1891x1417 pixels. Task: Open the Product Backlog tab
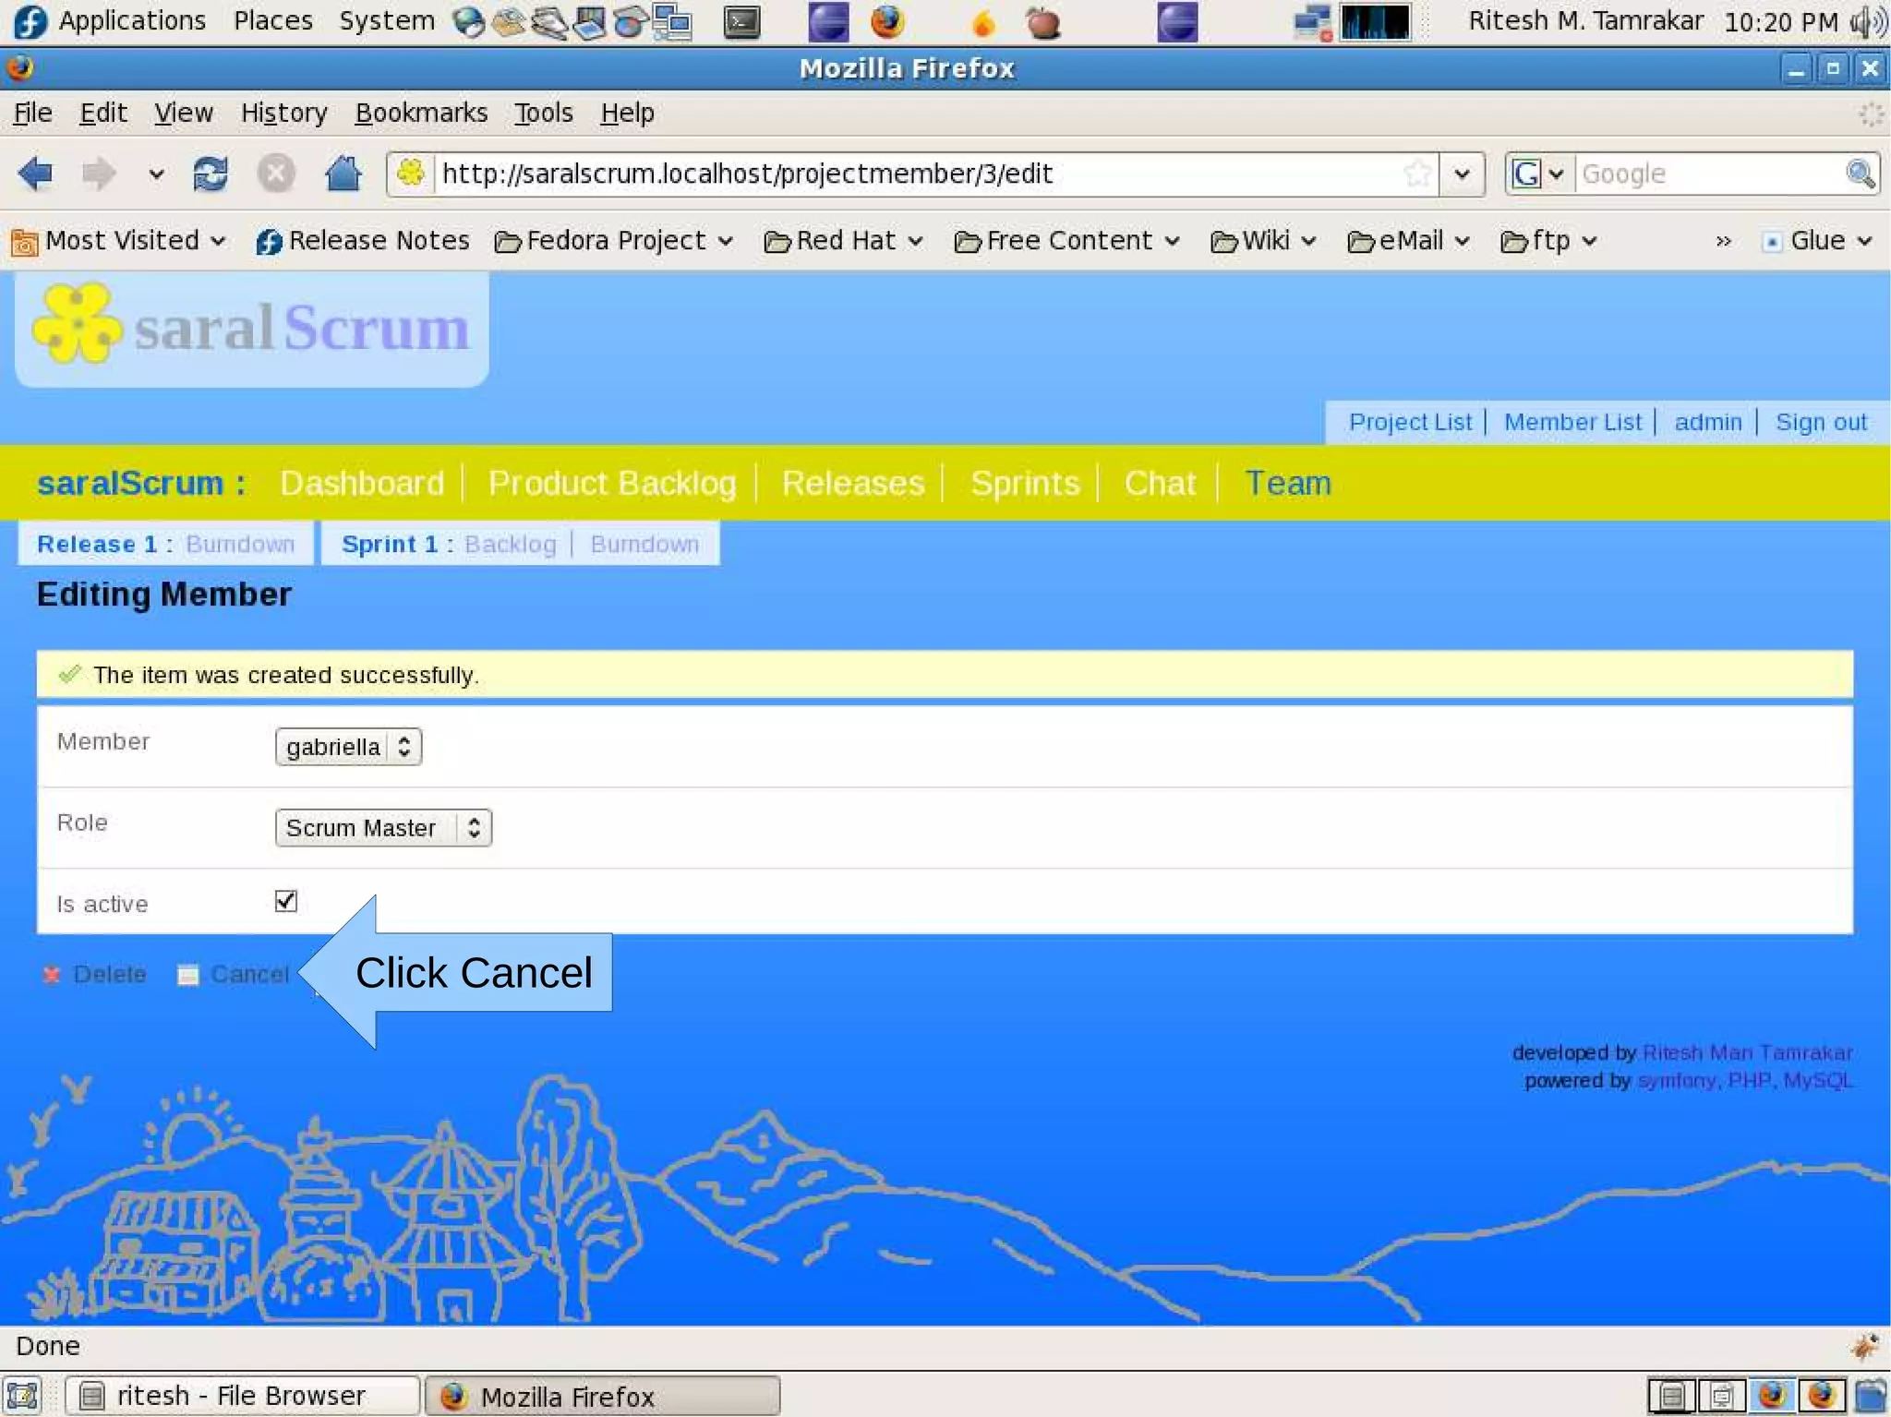[x=612, y=483]
